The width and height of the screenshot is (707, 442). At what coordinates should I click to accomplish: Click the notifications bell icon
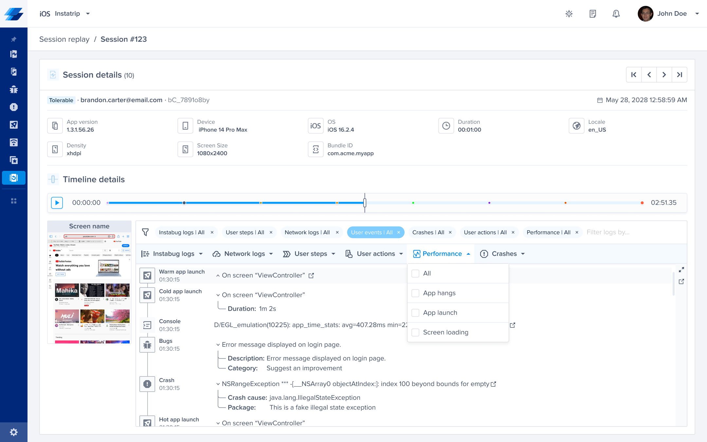click(616, 14)
